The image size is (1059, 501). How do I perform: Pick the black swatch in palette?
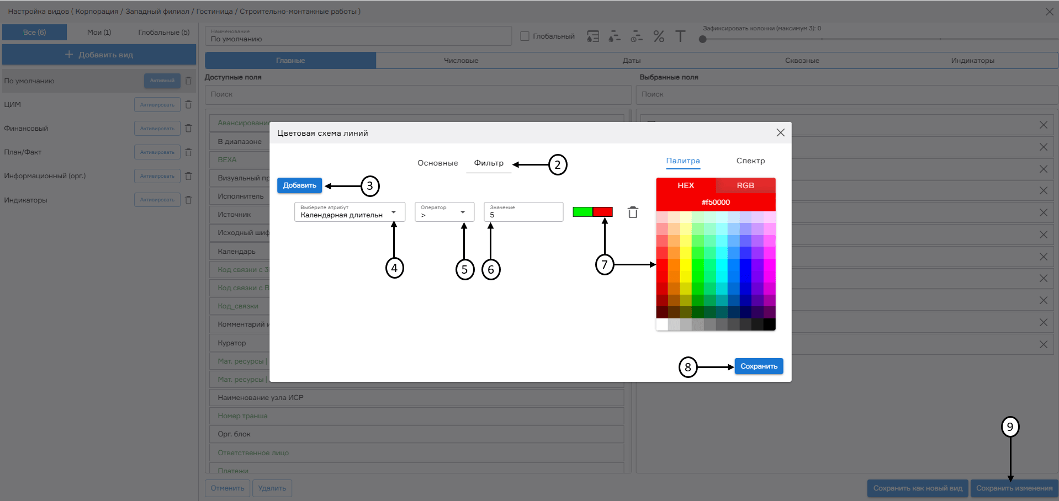tap(769, 325)
